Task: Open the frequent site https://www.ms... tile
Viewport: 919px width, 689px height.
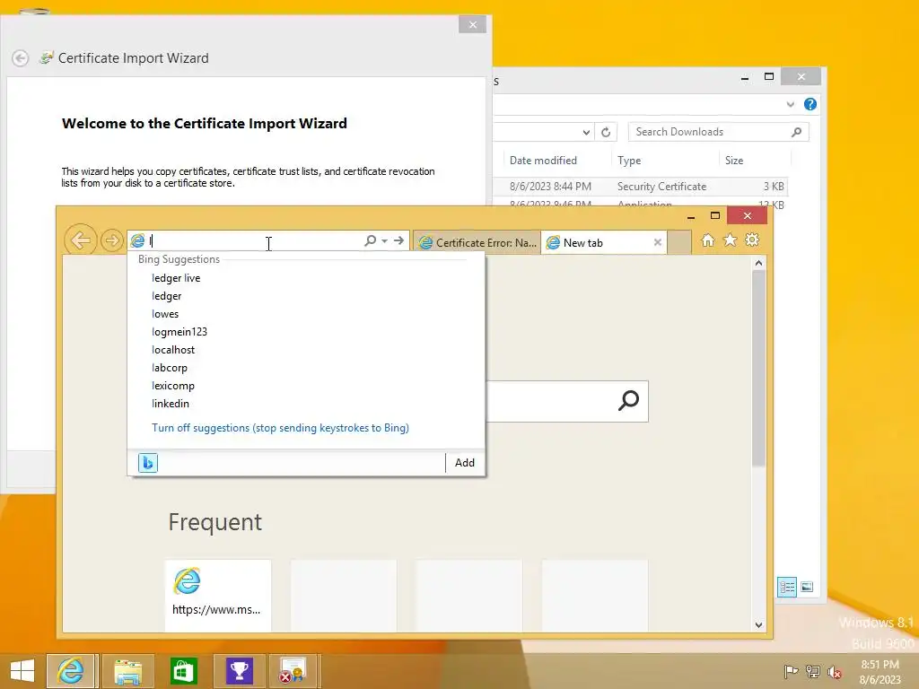Action: [x=218, y=596]
